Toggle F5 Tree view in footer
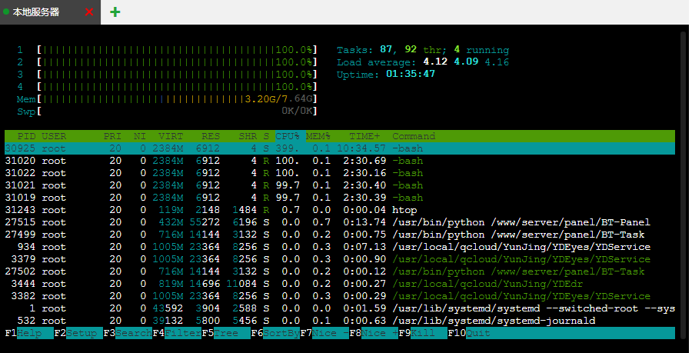Image resolution: width=692 pixels, height=353 pixels. coord(226,333)
